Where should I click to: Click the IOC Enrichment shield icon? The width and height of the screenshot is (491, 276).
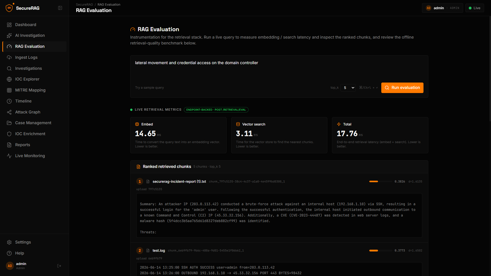[x=9, y=134]
